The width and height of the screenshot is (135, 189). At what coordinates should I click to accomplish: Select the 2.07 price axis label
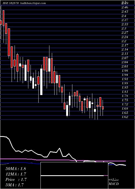tap(125, 58)
